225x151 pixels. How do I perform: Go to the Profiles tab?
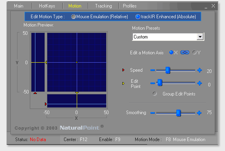click(x=130, y=6)
